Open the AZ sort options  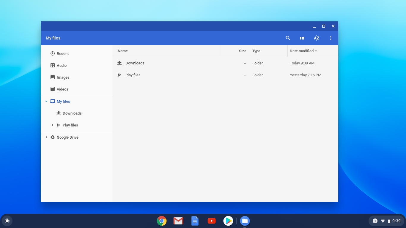(x=317, y=38)
